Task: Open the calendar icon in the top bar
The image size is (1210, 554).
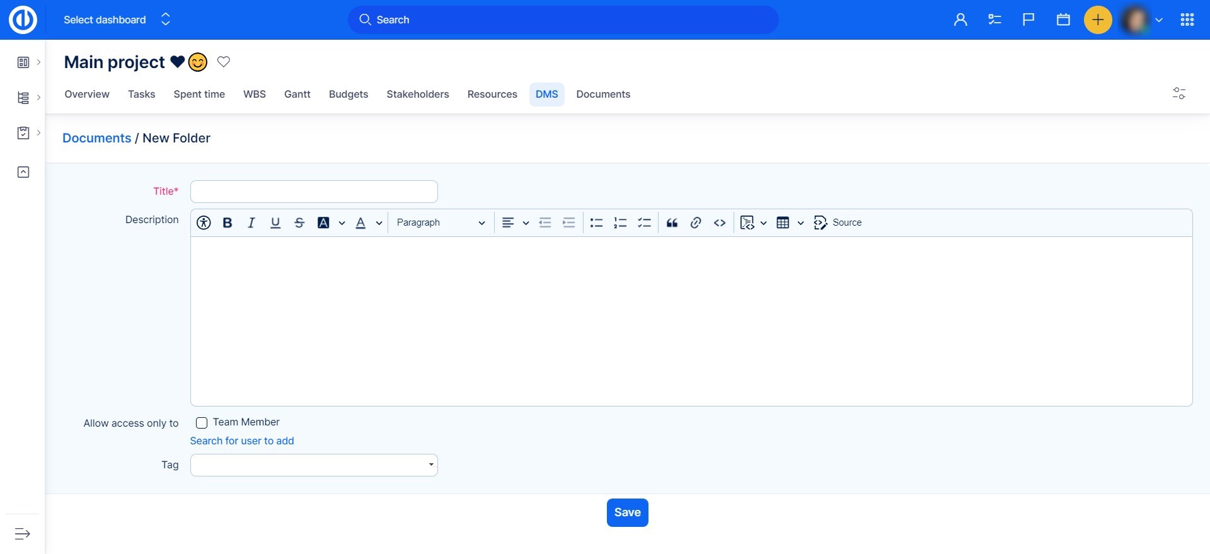Action: point(1063,20)
